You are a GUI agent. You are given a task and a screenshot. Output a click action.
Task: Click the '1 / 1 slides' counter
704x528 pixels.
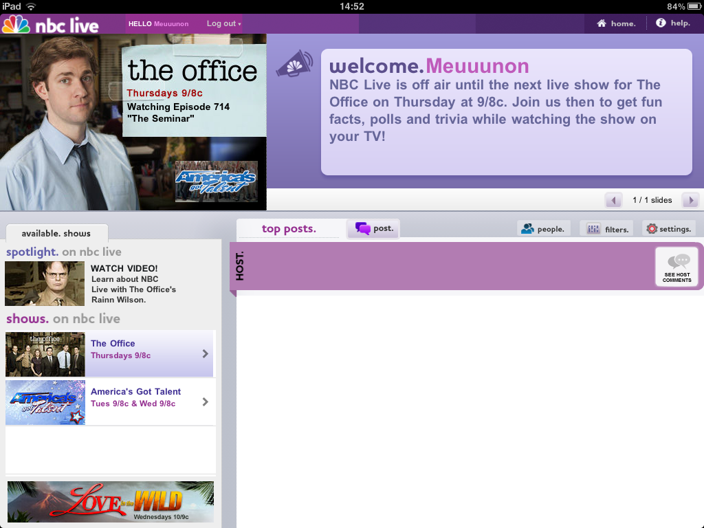(652, 200)
